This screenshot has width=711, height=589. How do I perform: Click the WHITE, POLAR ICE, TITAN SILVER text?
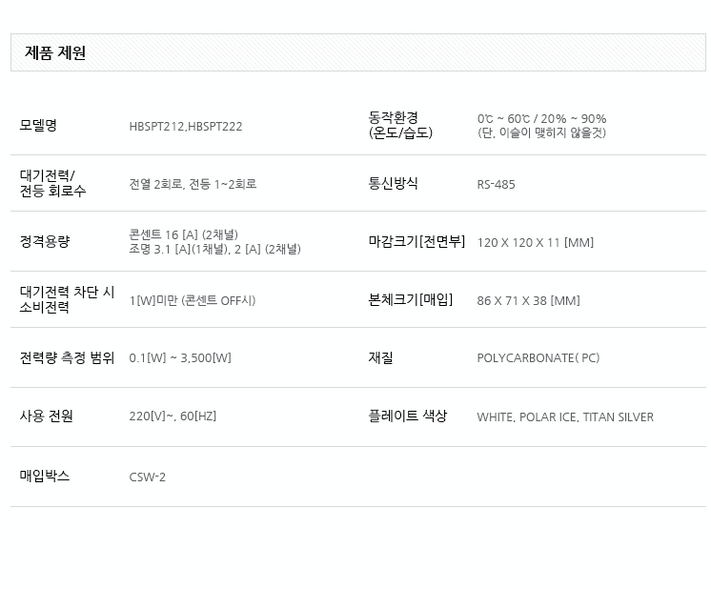click(565, 416)
